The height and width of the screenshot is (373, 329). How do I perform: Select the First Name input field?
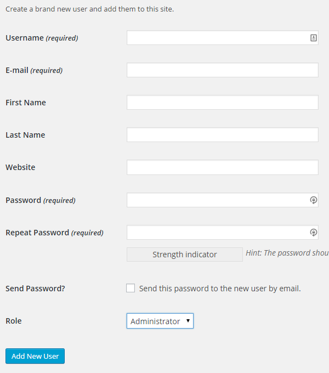[x=223, y=102]
